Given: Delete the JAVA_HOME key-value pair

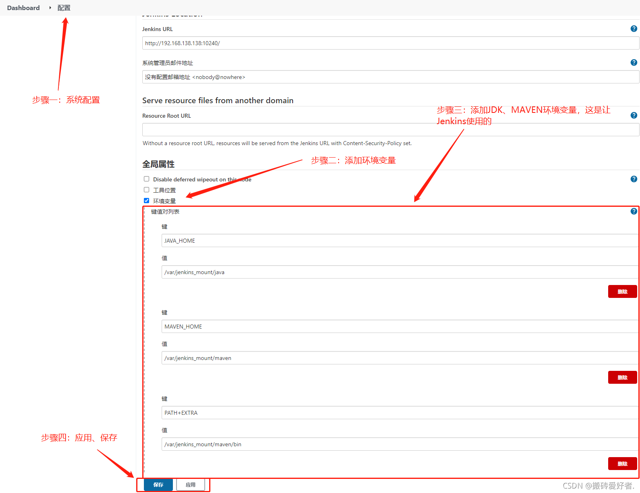Looking at the screenshot, I should click(622, 291).
